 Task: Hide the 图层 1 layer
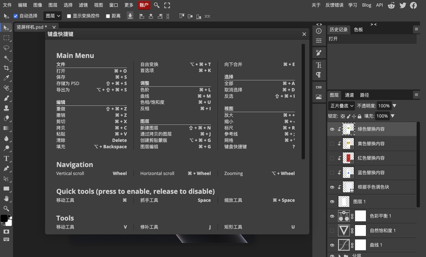click(332, 202)
